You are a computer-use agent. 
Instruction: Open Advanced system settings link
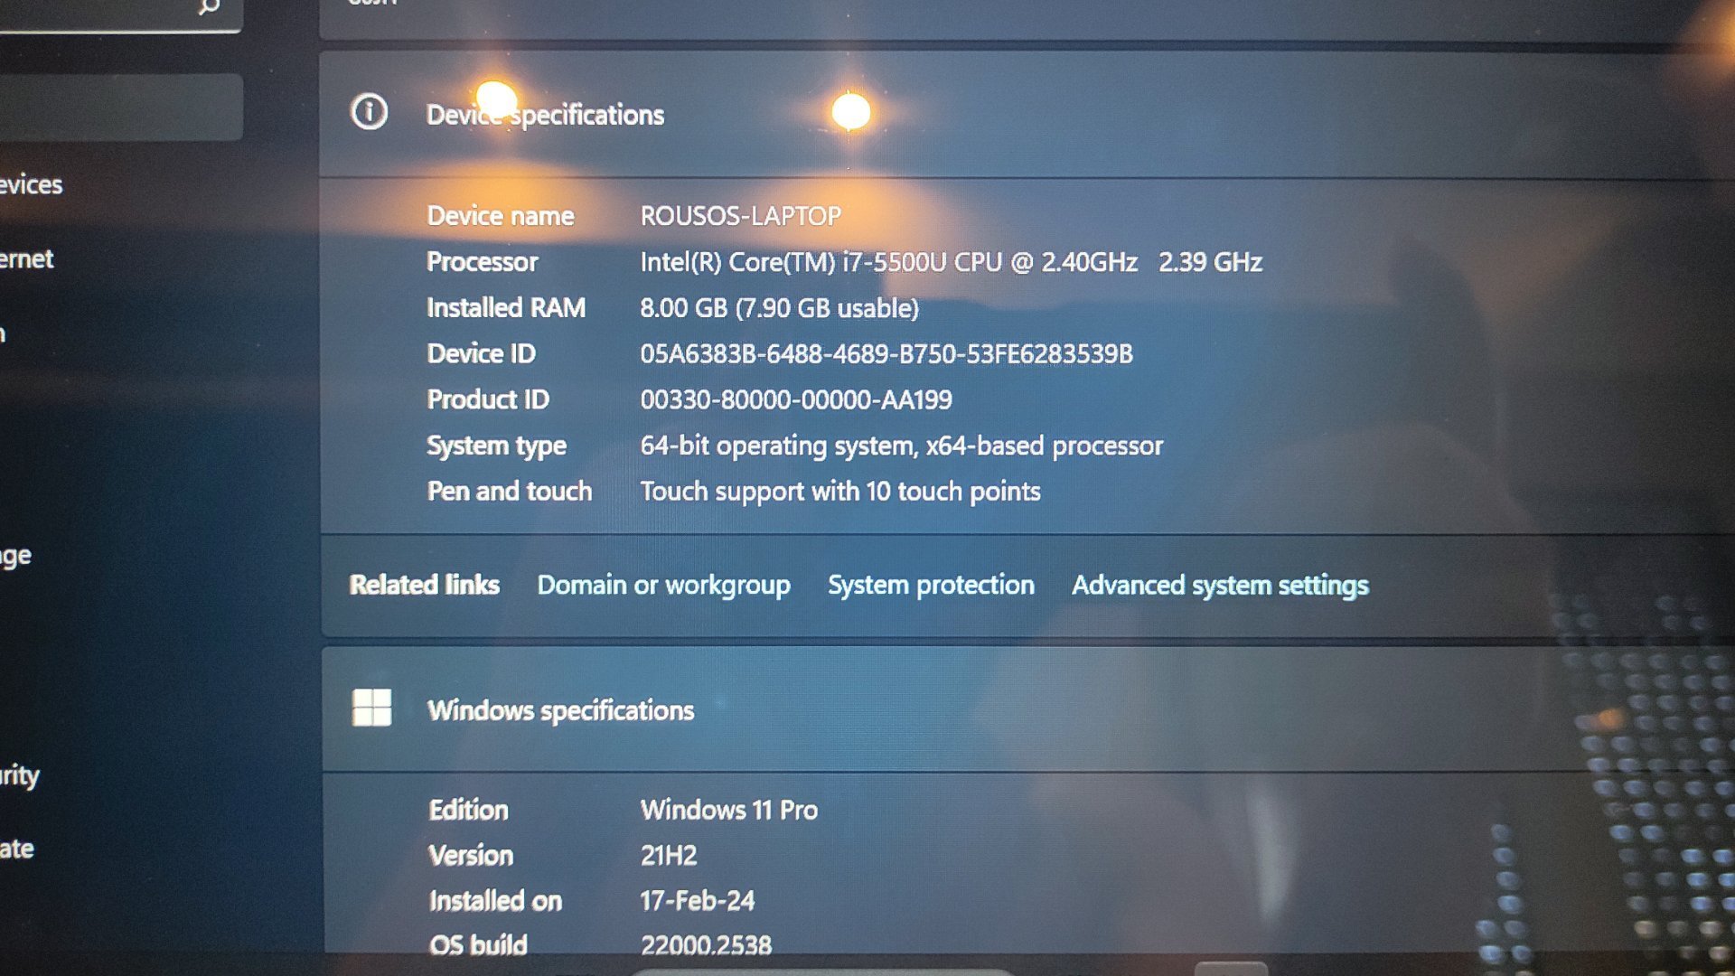click(1220, 585)
